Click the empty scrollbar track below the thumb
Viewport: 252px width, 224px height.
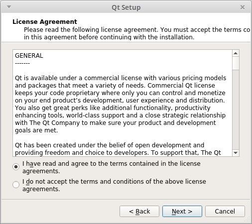(x=236, y=110)
